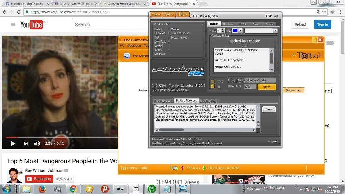Open Chrome zoom magnifier in address bar
This screenshot has width=345, height=194.
tap(318, 12)
